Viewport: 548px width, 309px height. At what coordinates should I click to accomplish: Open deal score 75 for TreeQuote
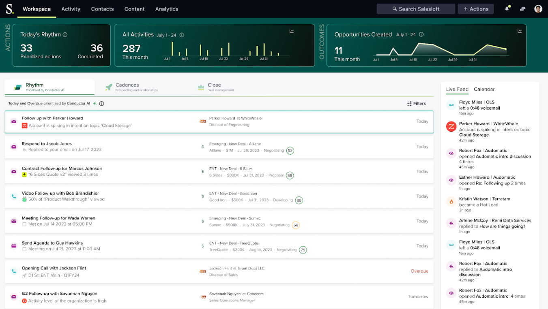(x=303, y=250)
